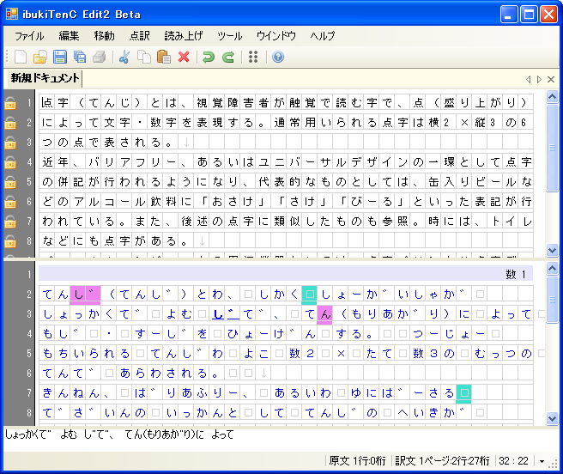Select the 新規ドキュメント tab
The height and width of the screenshot is (474, 563).
coord(45,78)
